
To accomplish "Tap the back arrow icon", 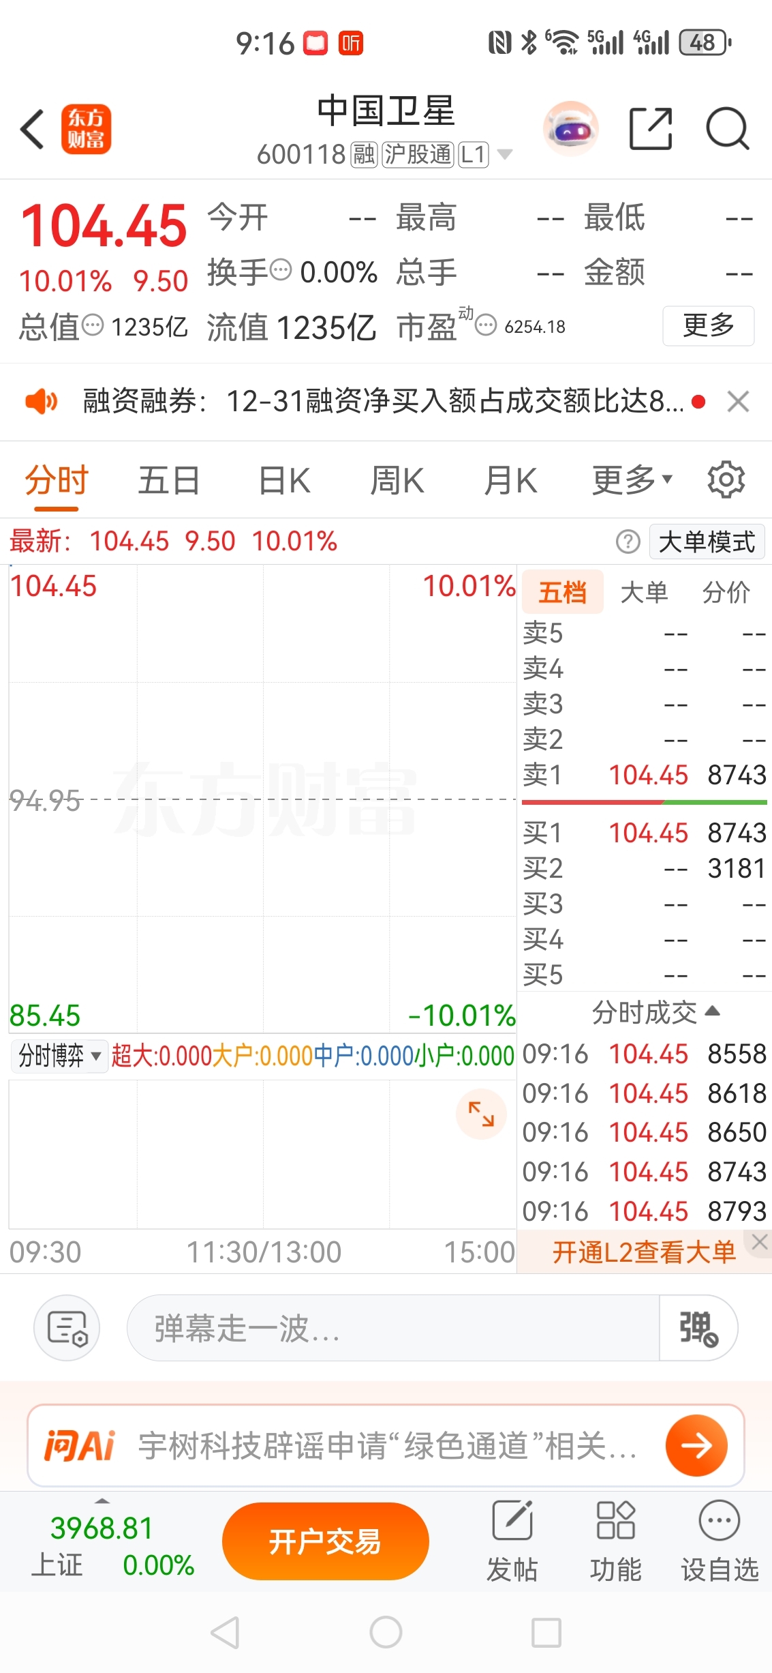I will 32,129.
